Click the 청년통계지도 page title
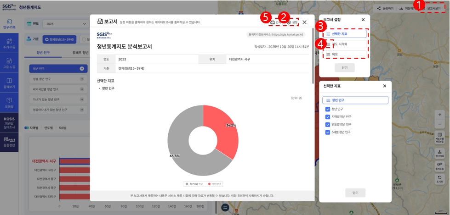 [30, 7]
